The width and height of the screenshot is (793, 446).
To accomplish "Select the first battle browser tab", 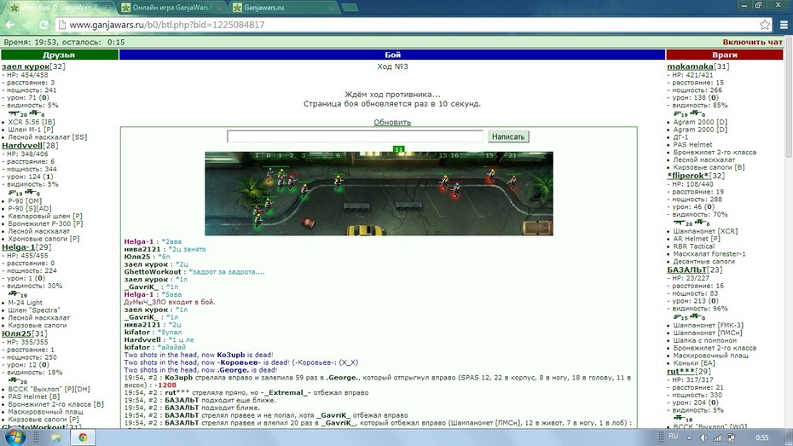I will pos(61,8).
